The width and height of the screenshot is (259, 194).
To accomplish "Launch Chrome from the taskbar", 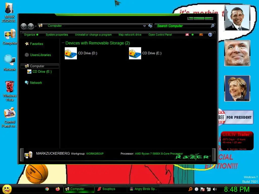I will coord(47,189).
